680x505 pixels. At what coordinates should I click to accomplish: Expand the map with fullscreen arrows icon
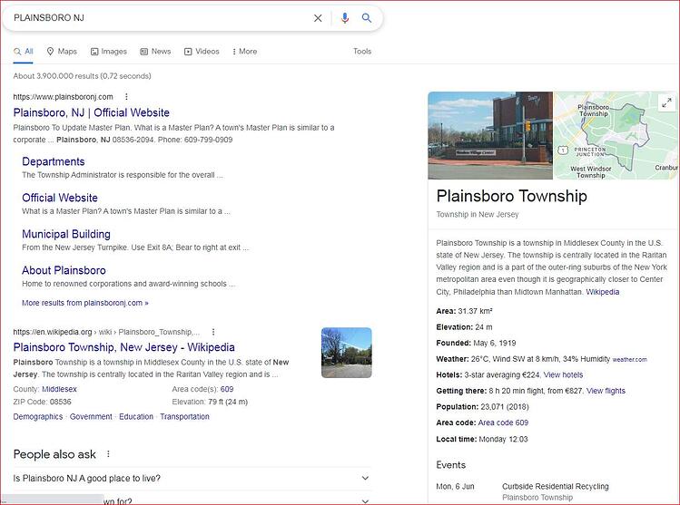pyautogui.click(x=666, y=103)
